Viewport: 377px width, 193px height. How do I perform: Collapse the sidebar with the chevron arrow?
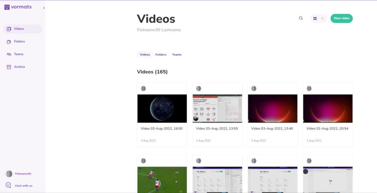click(44, 8)
